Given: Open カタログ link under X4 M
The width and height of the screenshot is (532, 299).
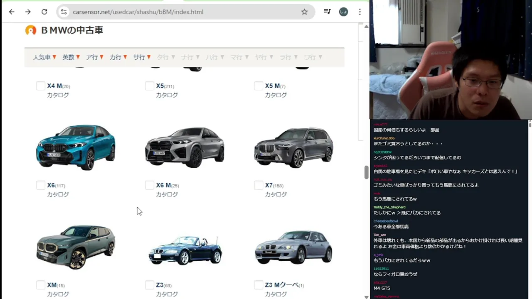Looking at the screenshot, I should tap(58, 95).
